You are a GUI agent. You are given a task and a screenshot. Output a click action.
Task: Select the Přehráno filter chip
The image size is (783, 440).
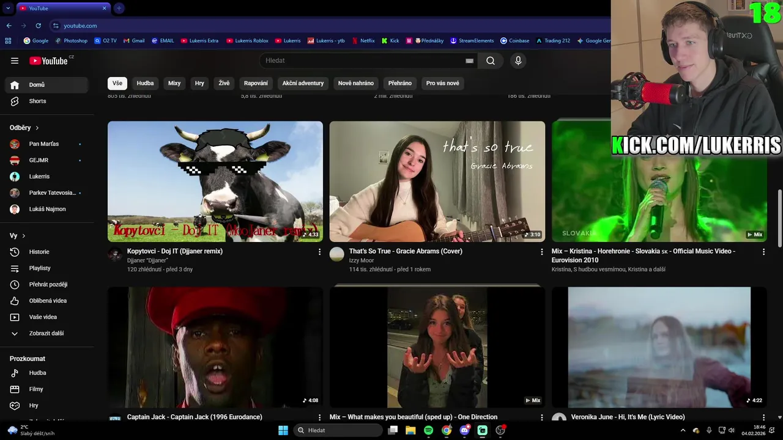[x=400, y=83]
